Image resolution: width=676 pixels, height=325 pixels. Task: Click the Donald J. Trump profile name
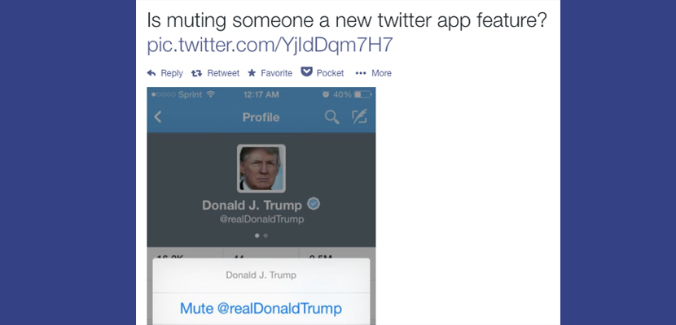point(252,205)
